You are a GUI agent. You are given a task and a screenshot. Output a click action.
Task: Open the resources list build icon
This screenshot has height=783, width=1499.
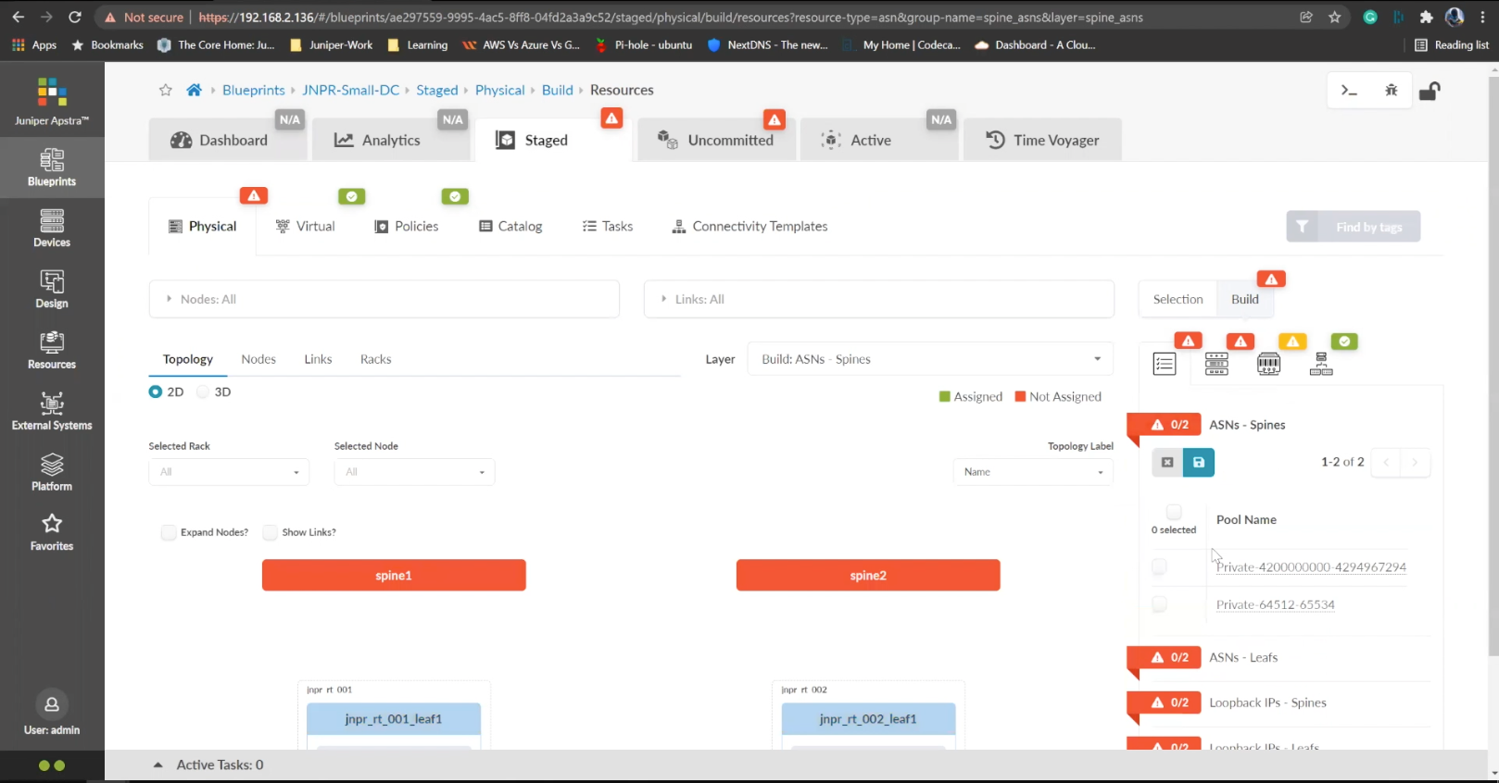[1165, 364]
